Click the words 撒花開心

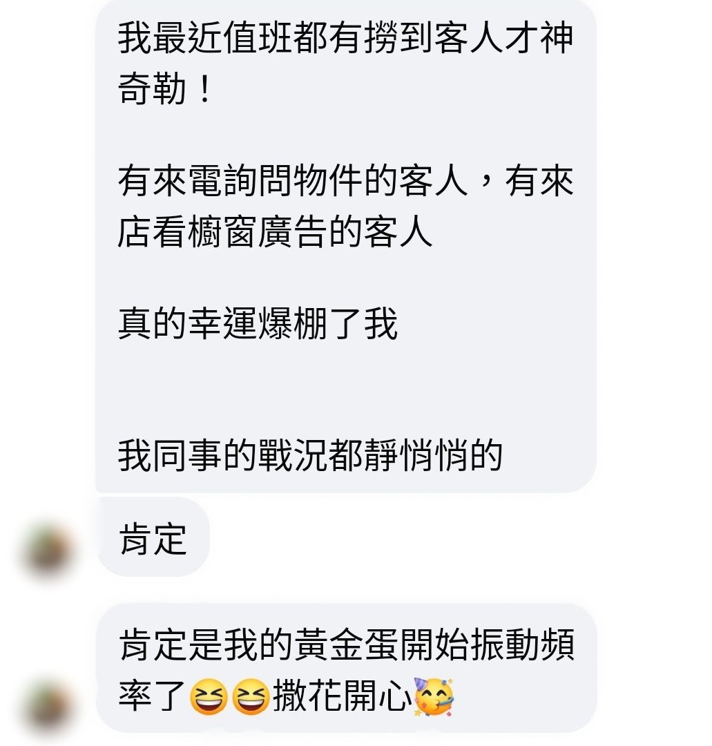pos(342,696)
